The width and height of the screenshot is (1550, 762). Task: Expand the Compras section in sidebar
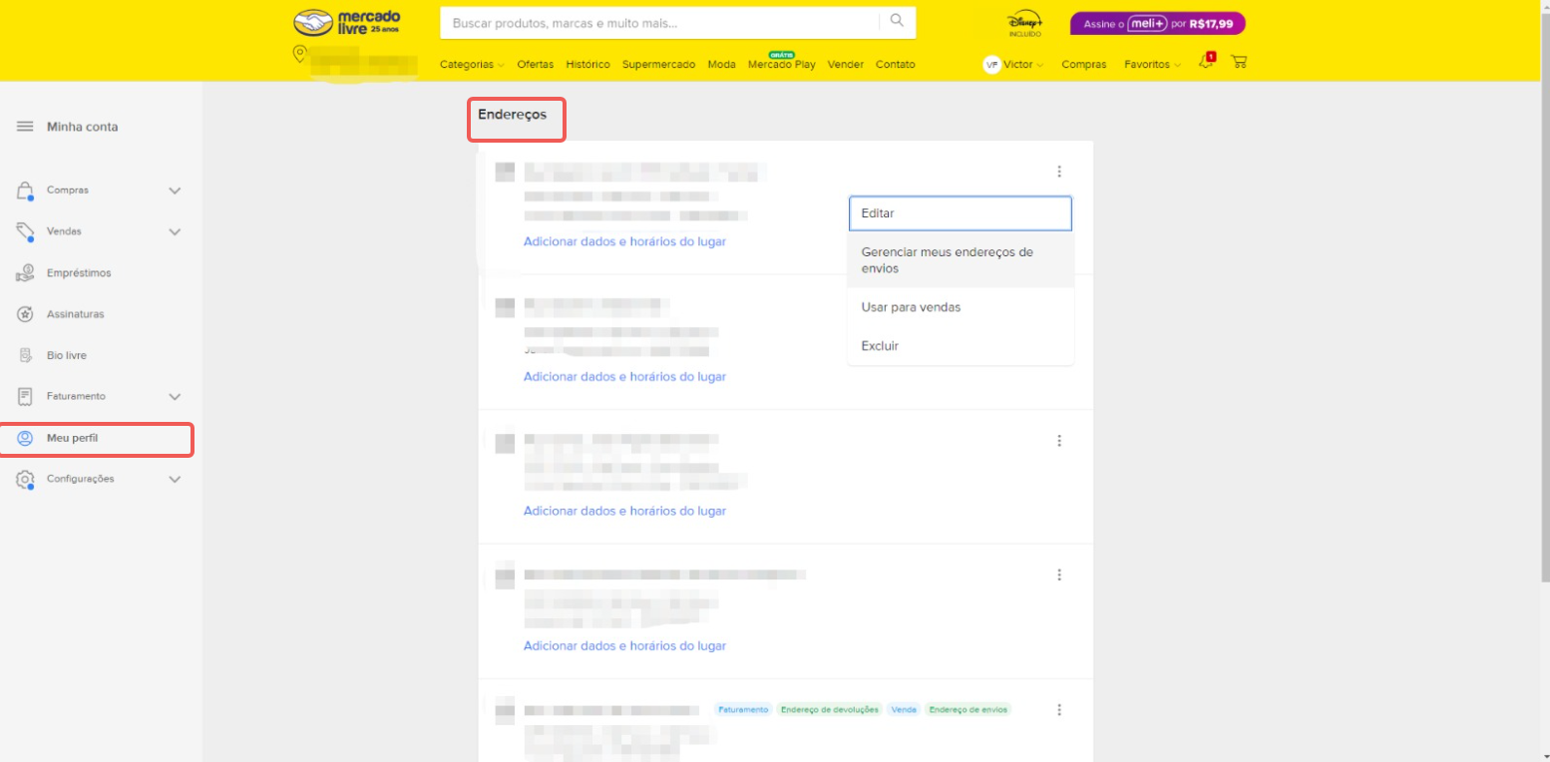[175, 190]
